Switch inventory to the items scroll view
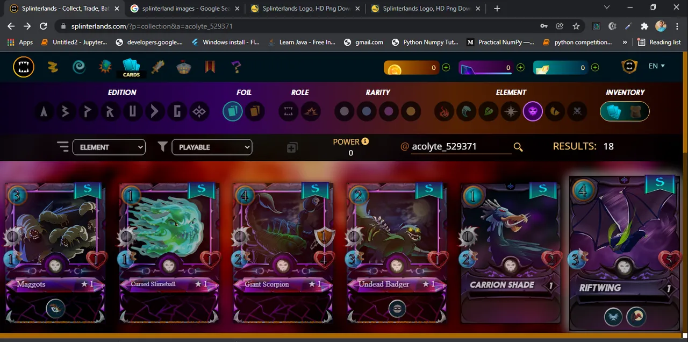 coord(635,112)
